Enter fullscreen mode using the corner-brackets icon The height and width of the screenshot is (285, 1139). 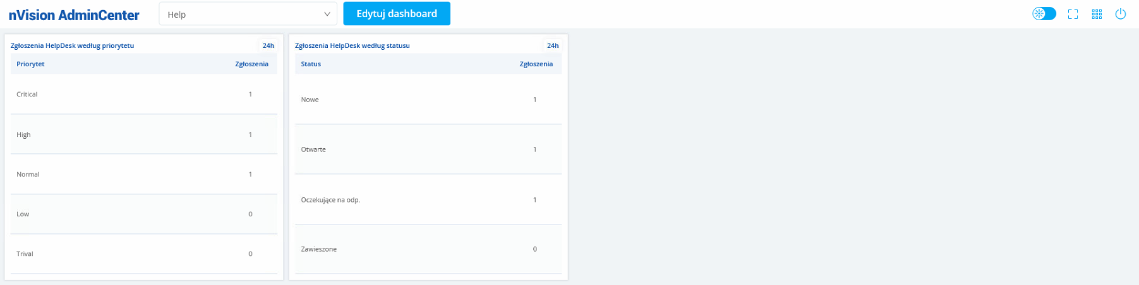point(1073,14)
